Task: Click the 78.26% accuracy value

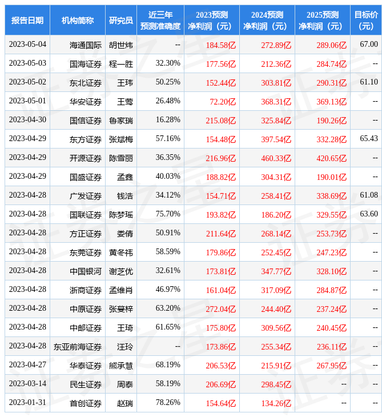Action: [x=168, y=403]
